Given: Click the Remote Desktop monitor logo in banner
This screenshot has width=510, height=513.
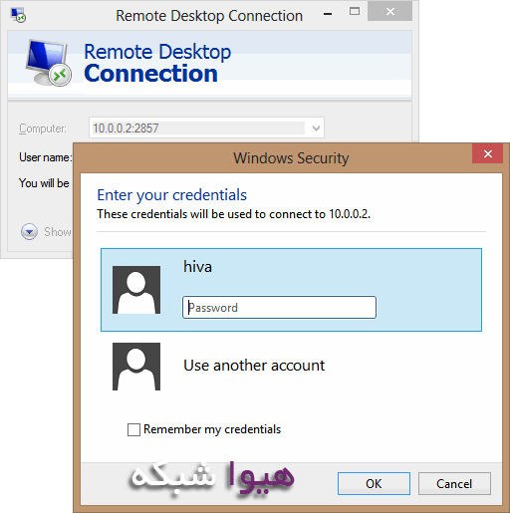Looking at the screenshot, I should [49, 63].
